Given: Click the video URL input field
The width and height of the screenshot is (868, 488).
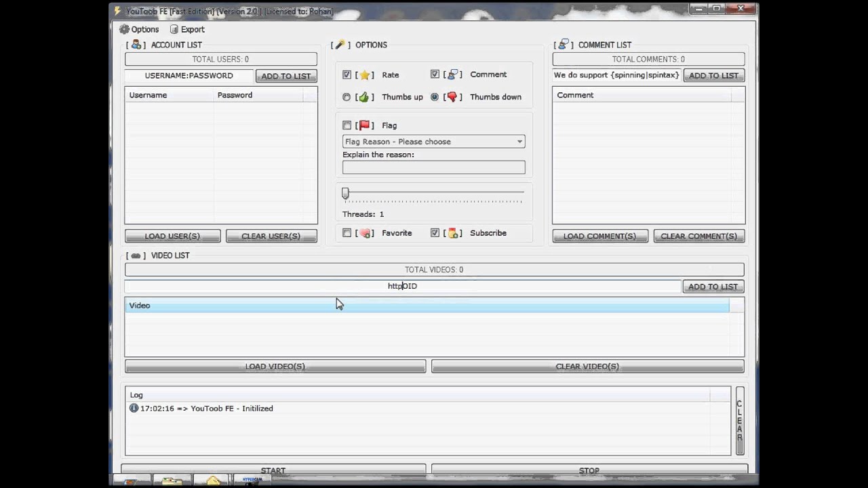Looking at the screenshot, I should coord(402,286).
